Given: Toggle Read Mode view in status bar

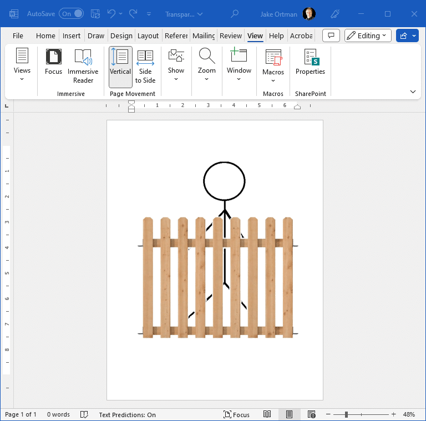Looking at the screenshot, I should pos(267,414).
